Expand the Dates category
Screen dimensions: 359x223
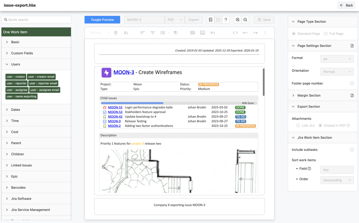coord(36,110)
